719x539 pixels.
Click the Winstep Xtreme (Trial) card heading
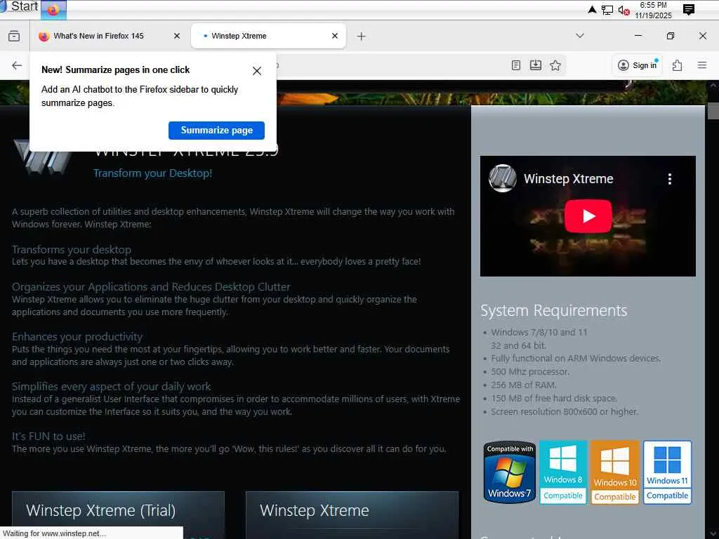click(101, 510)
